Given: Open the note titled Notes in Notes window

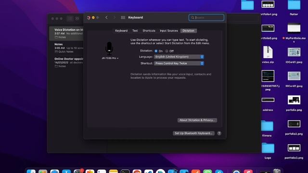Looking at the screenshot, I should [66, 48].
